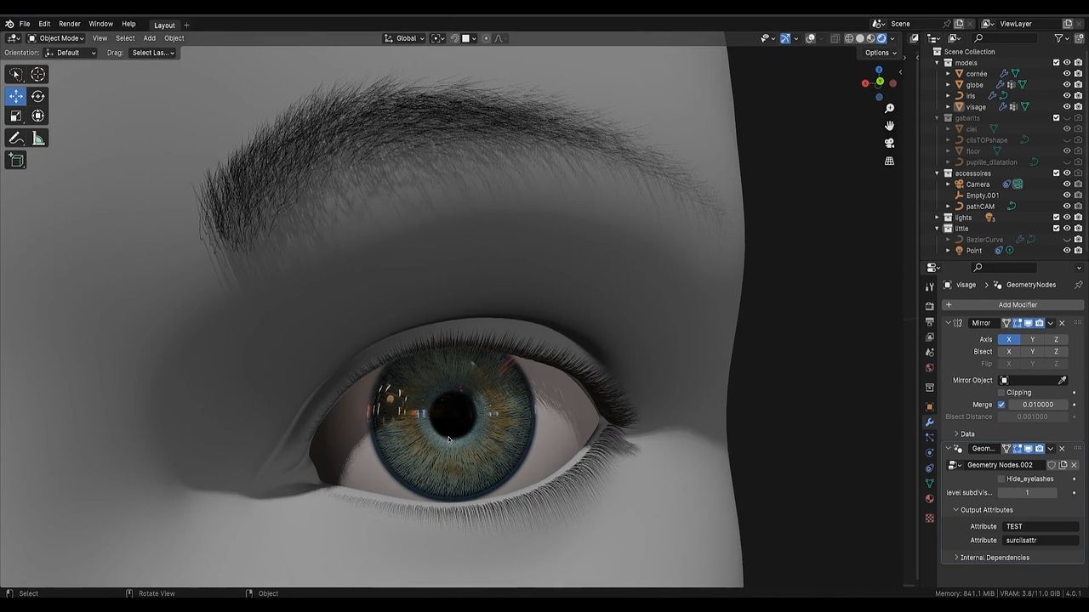Image resolution: width=1089 pixels, height=612 pixels.
Task: Activate the Scale tool
Action: pos(16,116)
